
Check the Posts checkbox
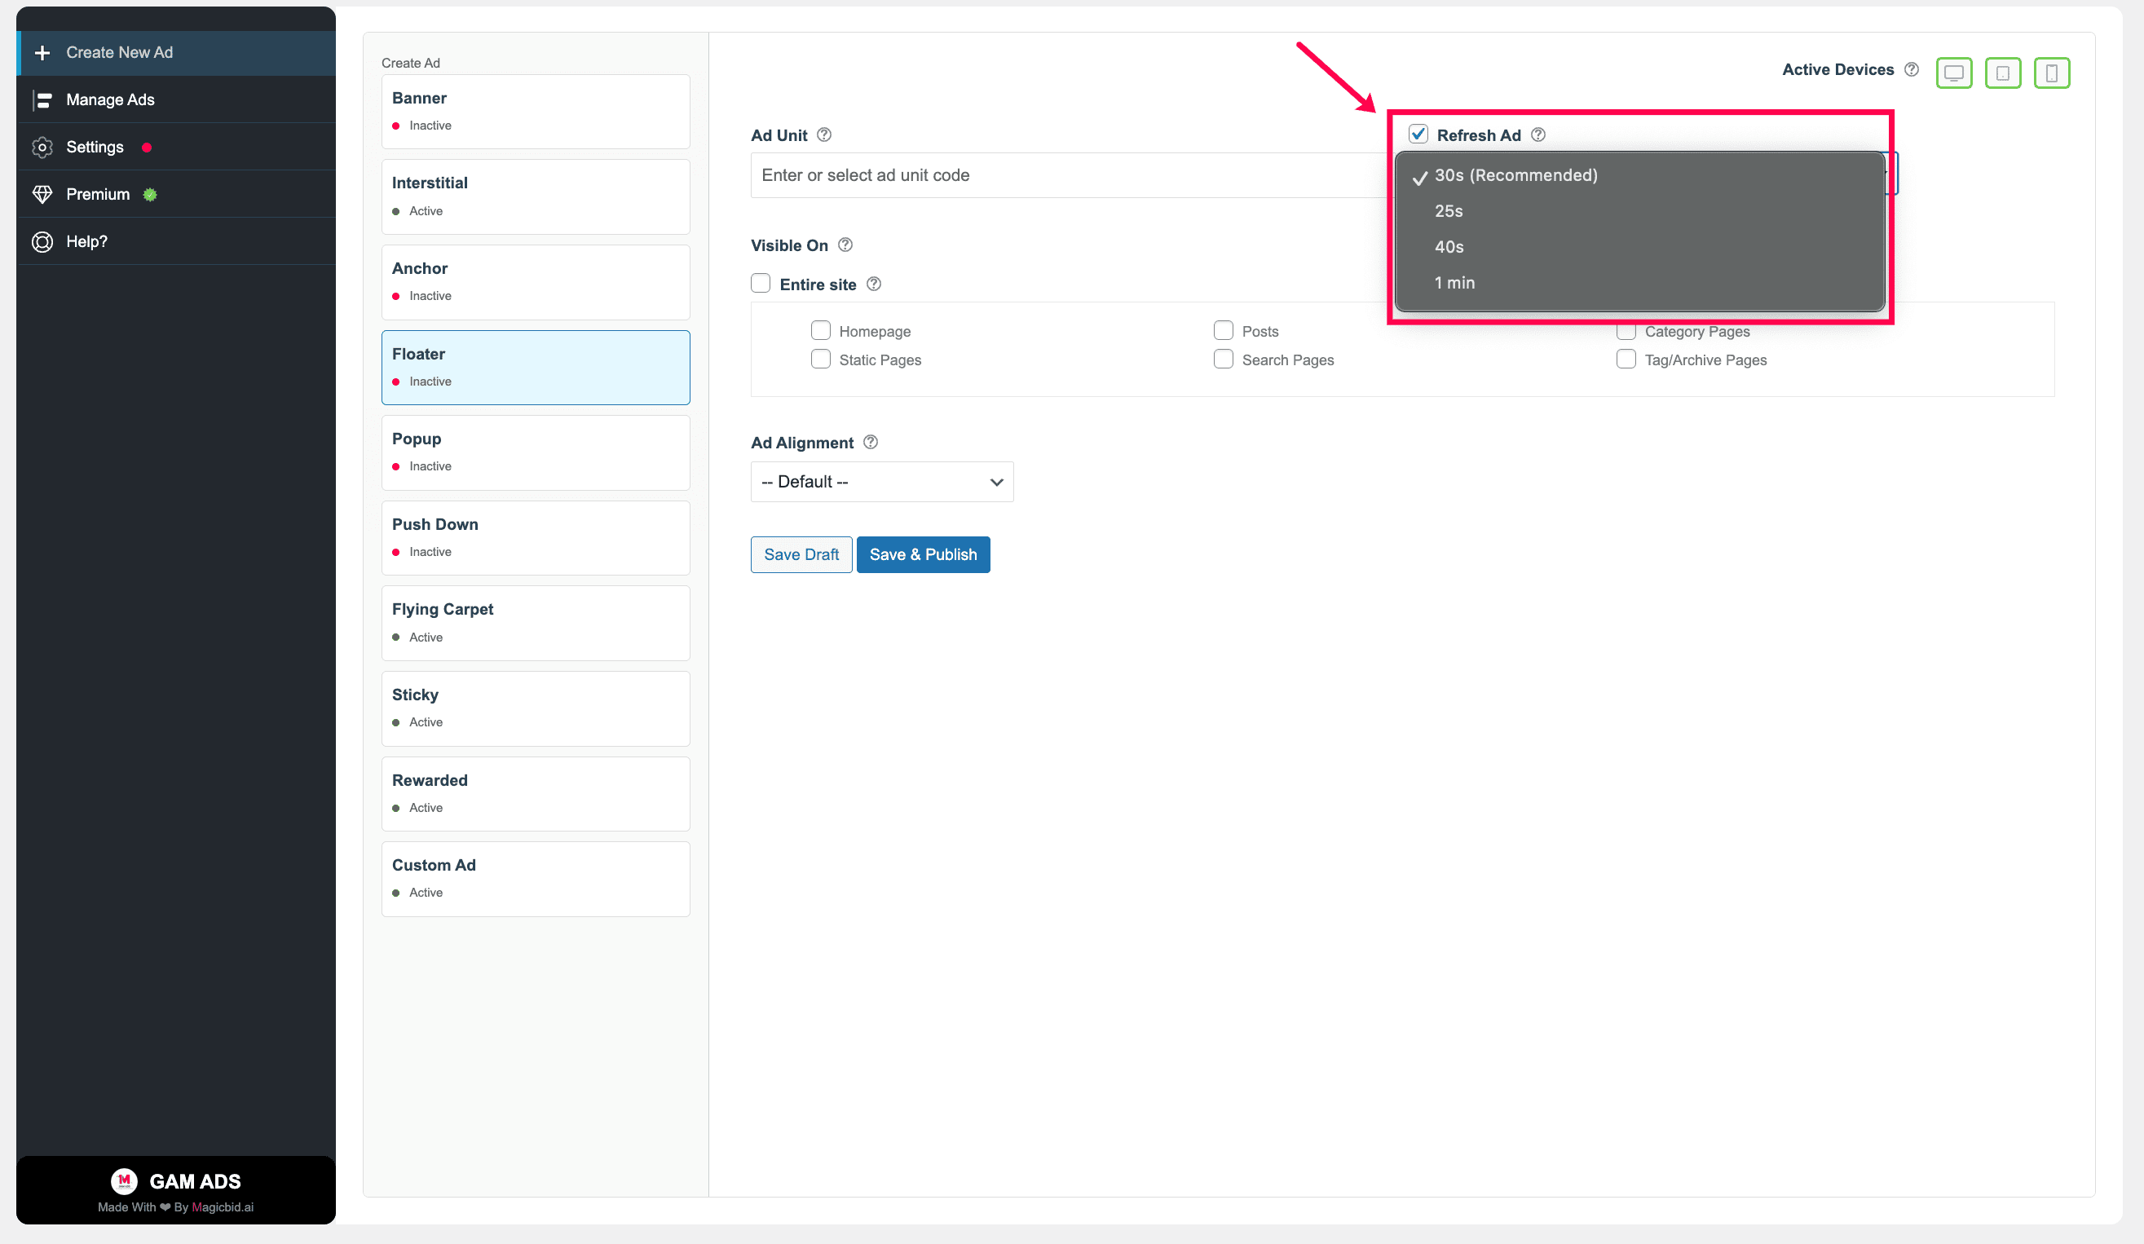(1223, 330)
